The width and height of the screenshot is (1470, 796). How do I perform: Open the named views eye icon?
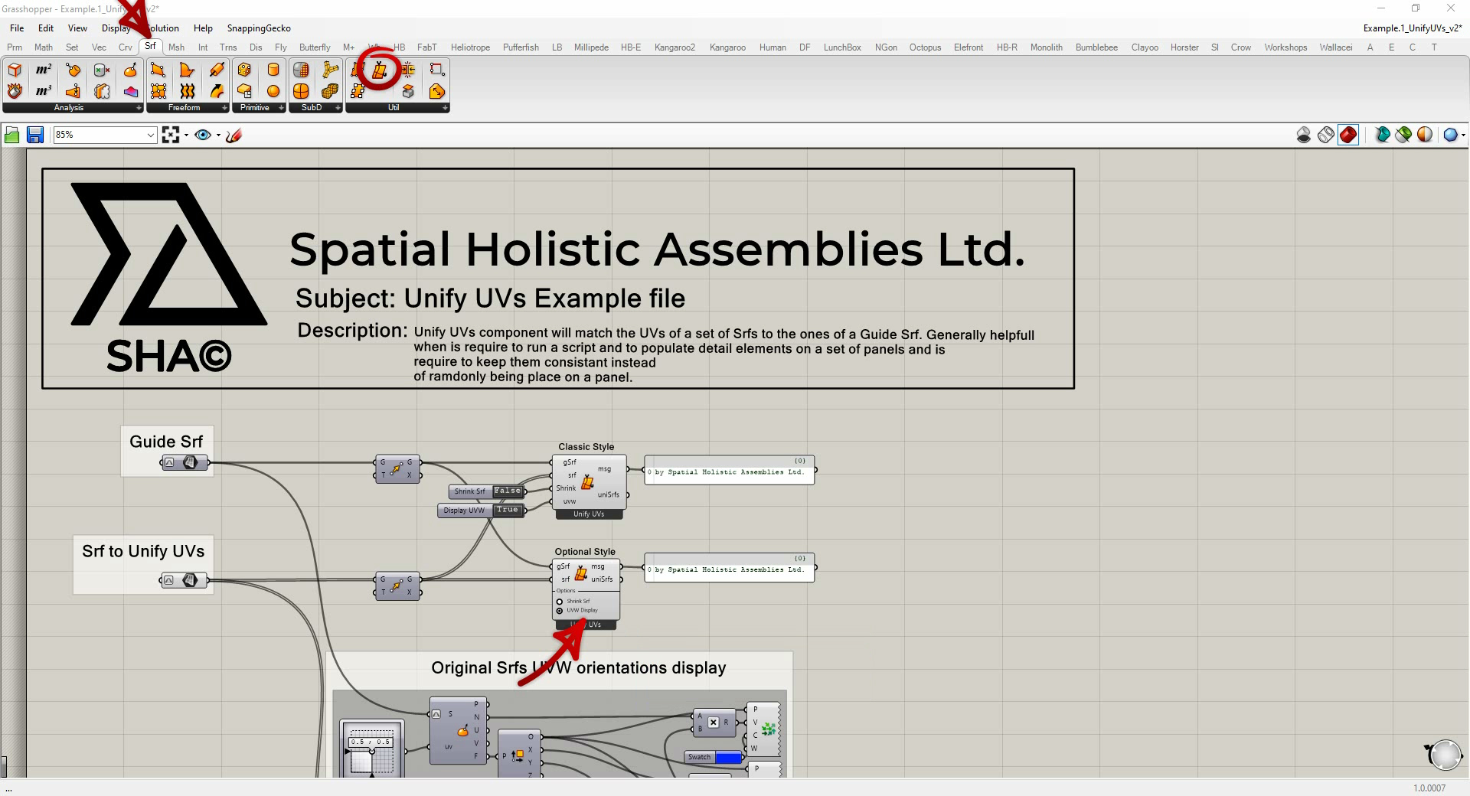pos(203,135)
